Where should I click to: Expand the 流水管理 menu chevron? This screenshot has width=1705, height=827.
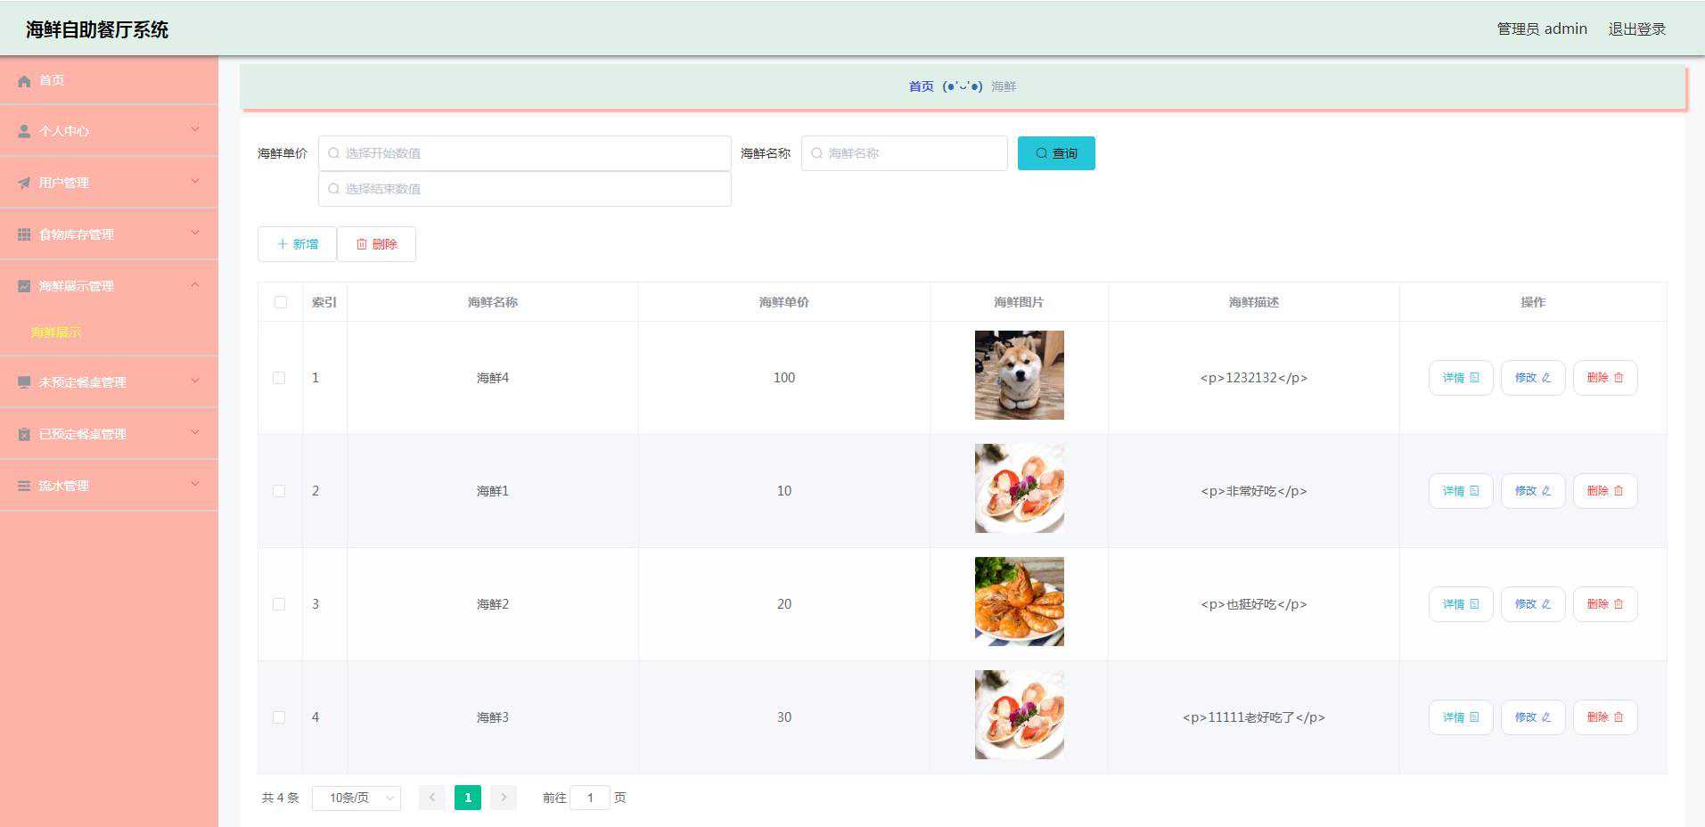195,485
